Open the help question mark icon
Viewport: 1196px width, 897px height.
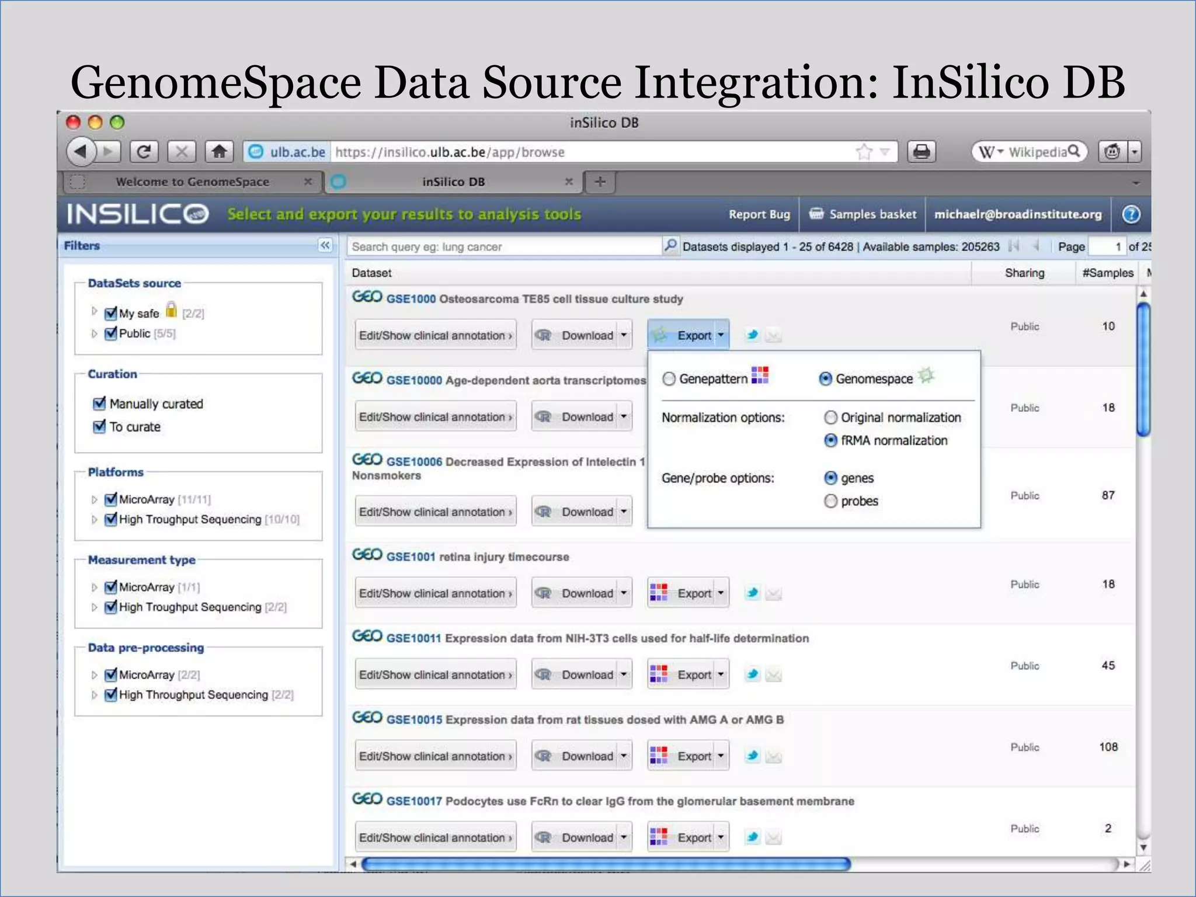pyautogui.click(x=1131, y=214)
